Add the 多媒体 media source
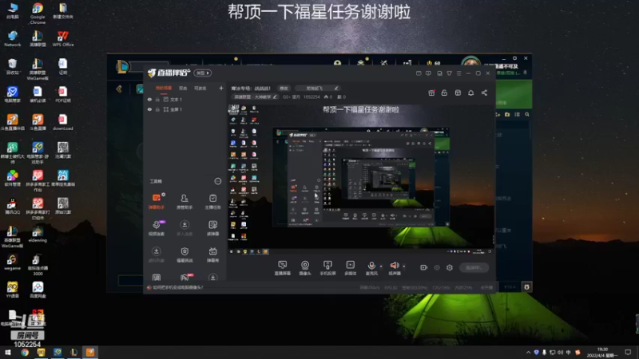Screen dimensions: 639x359 click(x=351, y=268)
